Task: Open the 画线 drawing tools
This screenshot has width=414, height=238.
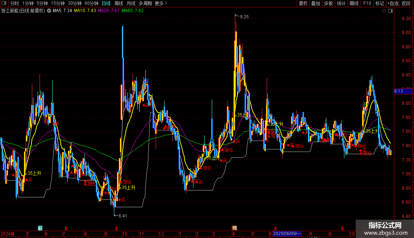Action: coord(354,3)
